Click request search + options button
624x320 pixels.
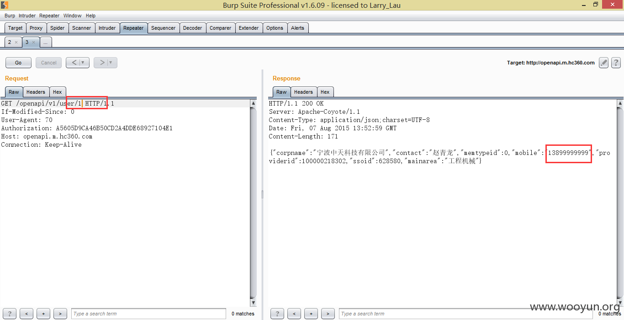click(x=43, y=314)
